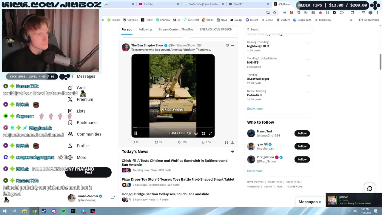The image size is (382, 215).
Task: Expand the footer More menu
Action: [281, 187]
